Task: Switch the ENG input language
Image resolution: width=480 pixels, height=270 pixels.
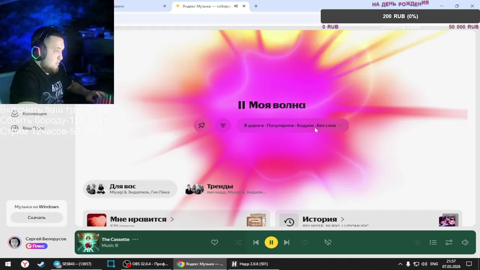Action: click(x=434, y=264)
